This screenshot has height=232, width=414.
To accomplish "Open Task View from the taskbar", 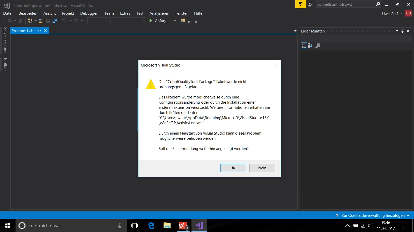I will pyautogui.click(x=135, y=226).
